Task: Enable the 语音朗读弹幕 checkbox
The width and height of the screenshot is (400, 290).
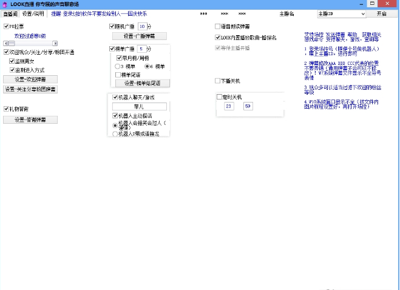Action: pos(217,26)
